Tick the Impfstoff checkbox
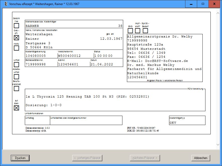The height and width of the screenshot is (166, 222). [138, 31]
